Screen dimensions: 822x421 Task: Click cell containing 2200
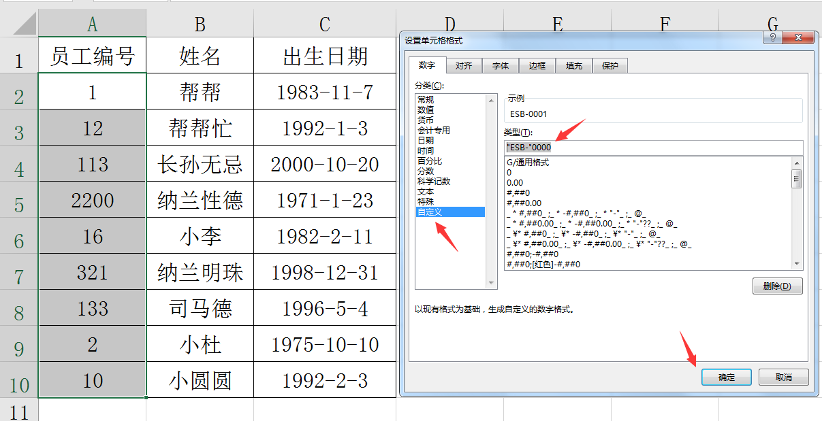pyautogui.click(x=93, y=199)
